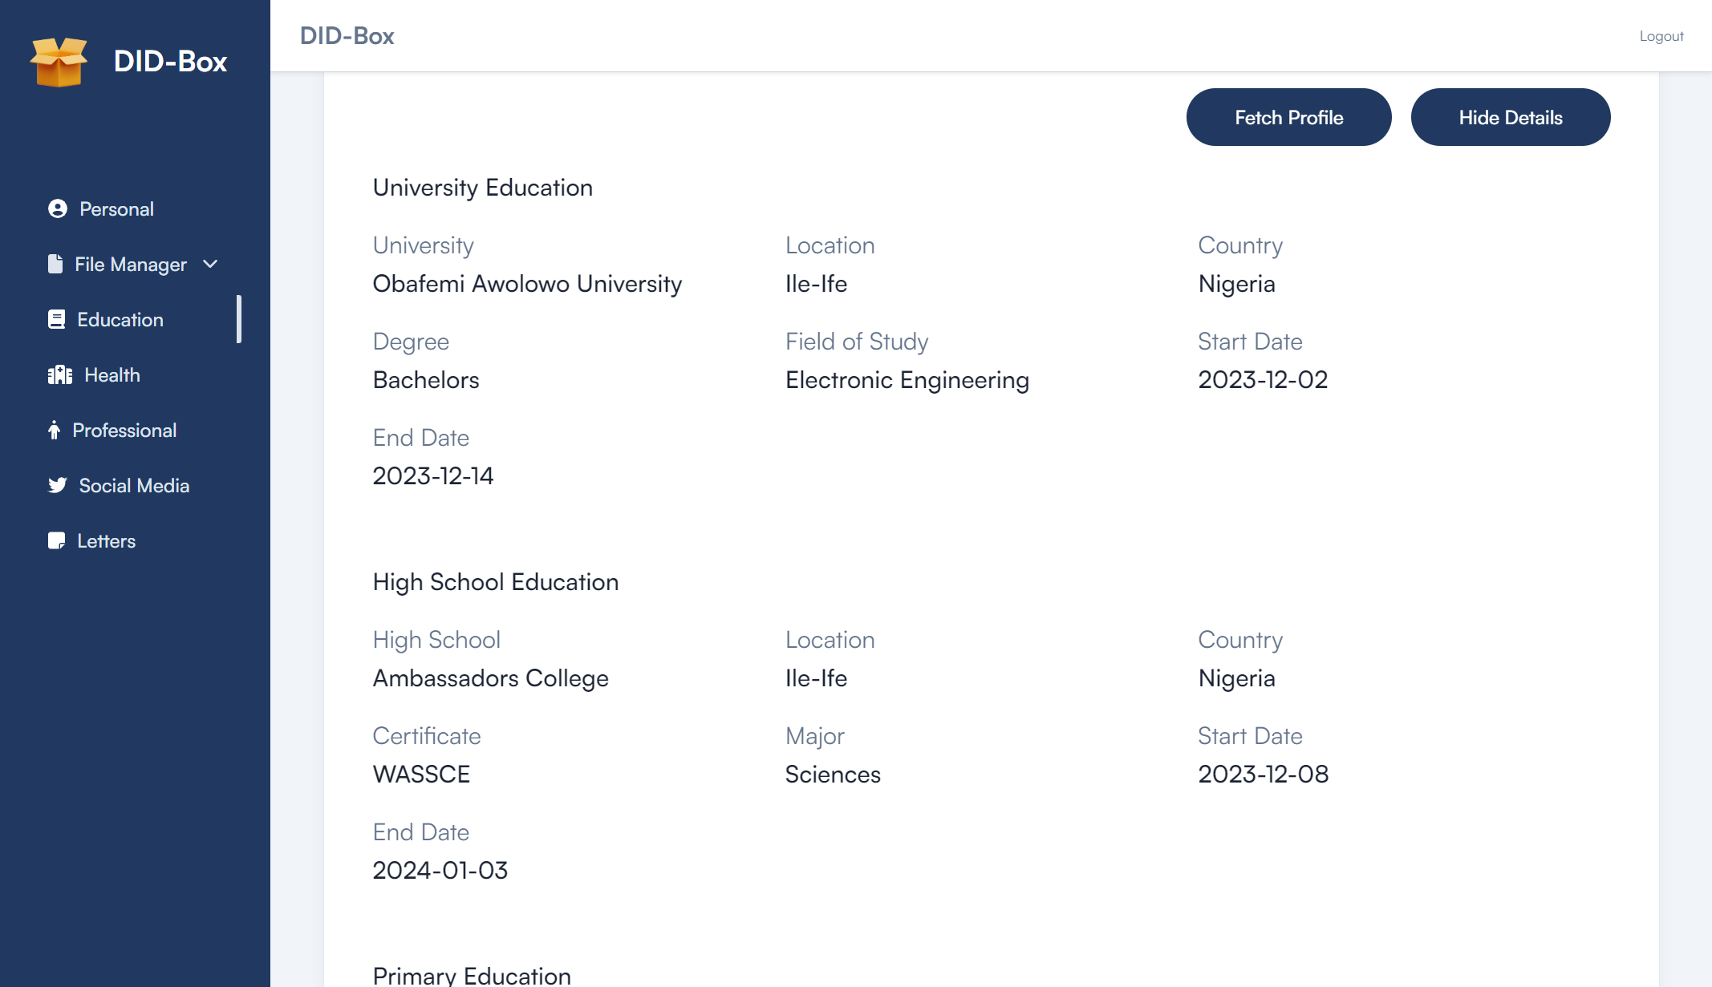Click the Professional person icon
This screenshot has width=1712, height=987.
[x=54, y=430]
